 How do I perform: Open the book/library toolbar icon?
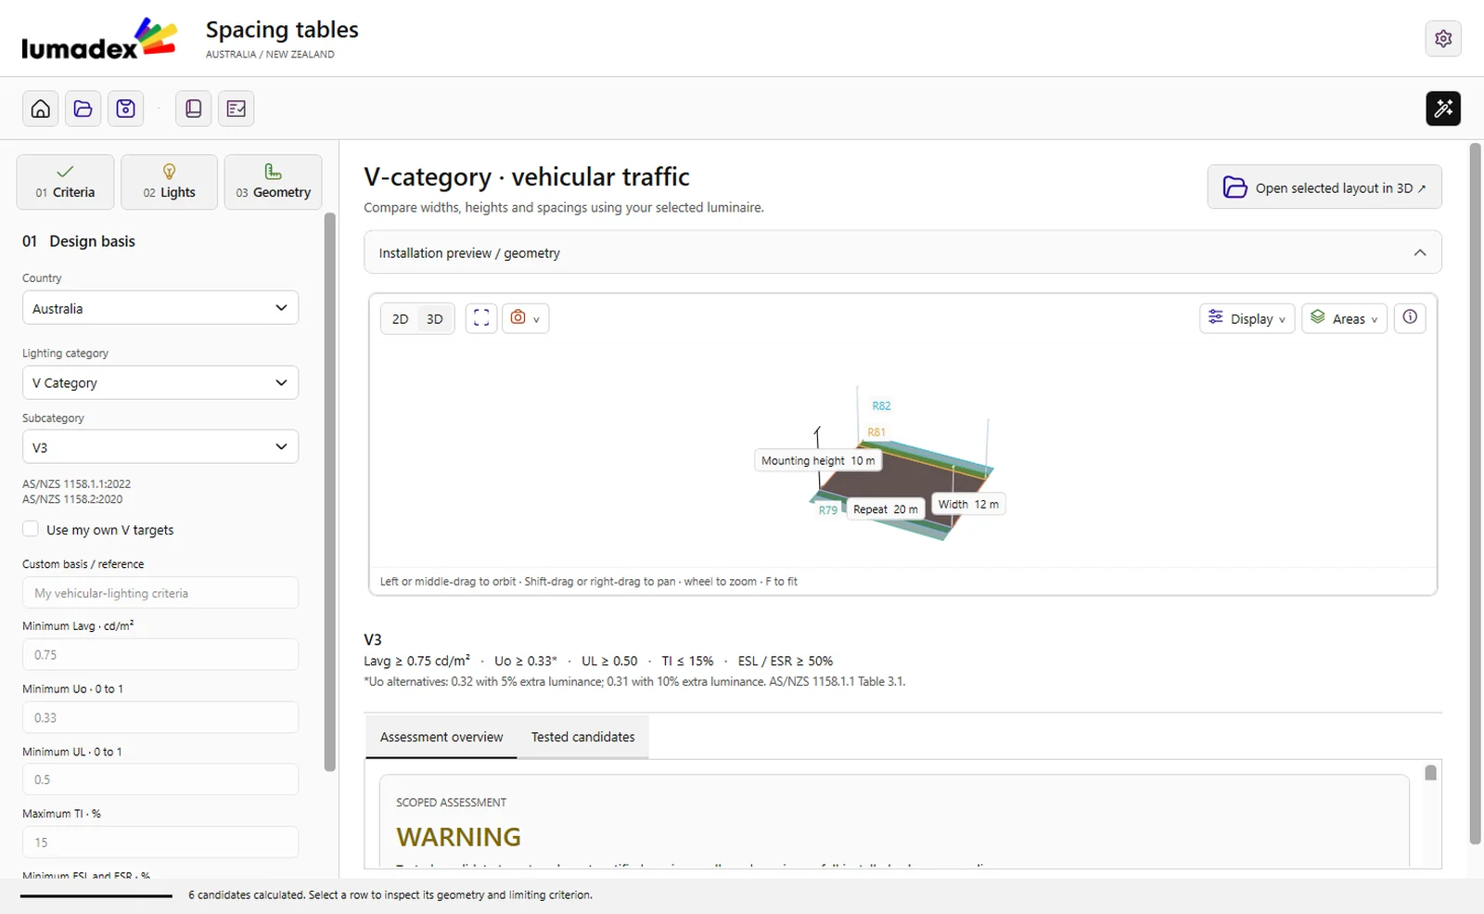coord(193,109)
